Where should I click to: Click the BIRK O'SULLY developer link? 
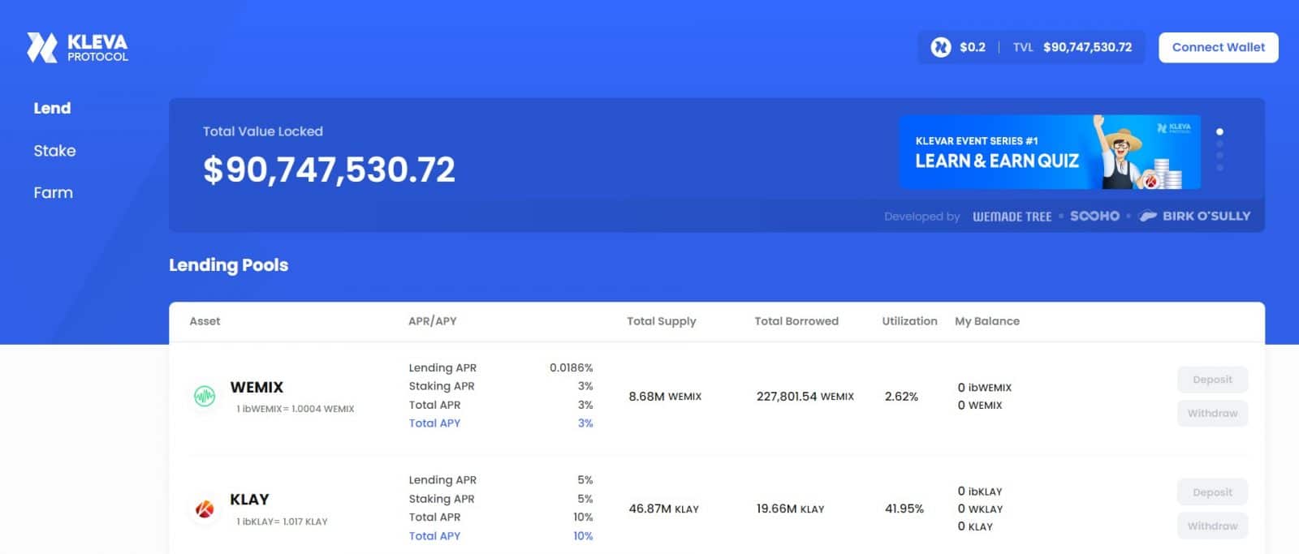click(1195, 216)
